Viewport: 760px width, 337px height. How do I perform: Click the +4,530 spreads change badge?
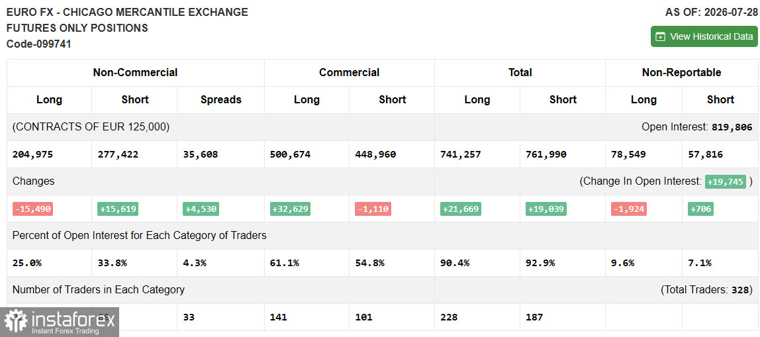(x=201, y=209)
